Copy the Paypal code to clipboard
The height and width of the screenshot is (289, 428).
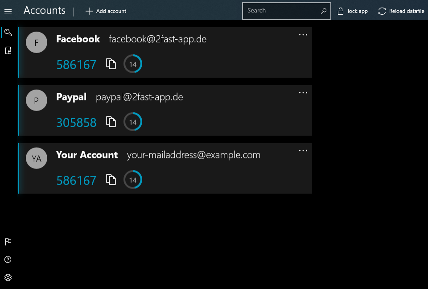111,122
